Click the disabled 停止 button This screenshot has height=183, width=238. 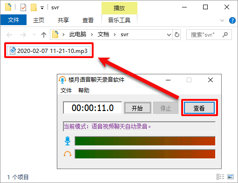pyautogui.click(x=165, y=108)
